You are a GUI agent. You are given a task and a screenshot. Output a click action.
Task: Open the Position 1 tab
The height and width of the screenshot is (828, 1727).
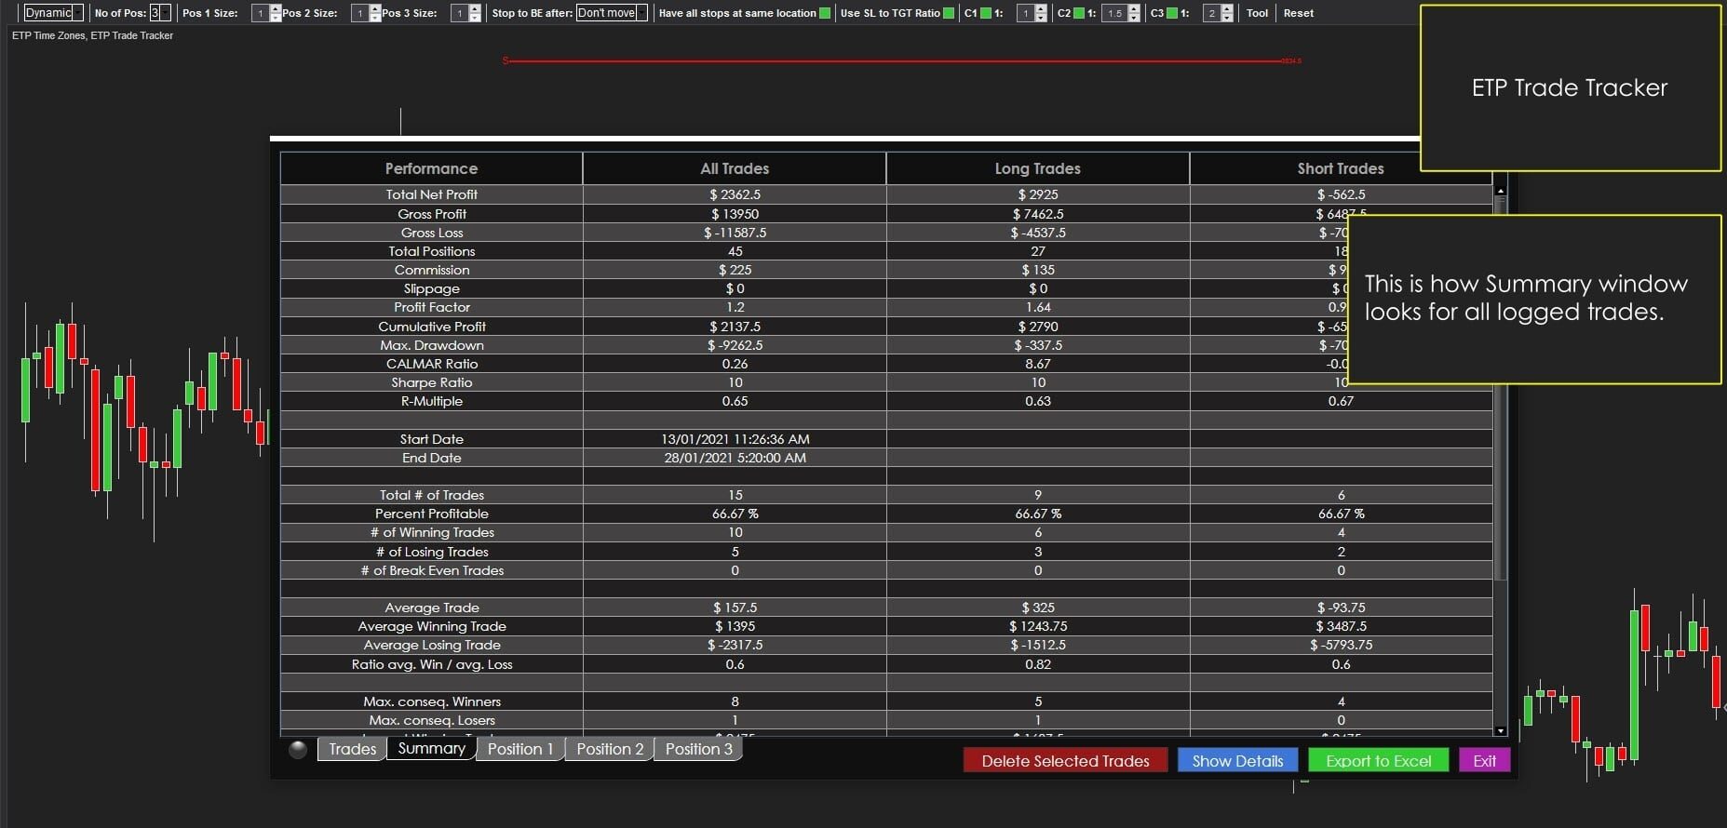(x=520, y=749)
